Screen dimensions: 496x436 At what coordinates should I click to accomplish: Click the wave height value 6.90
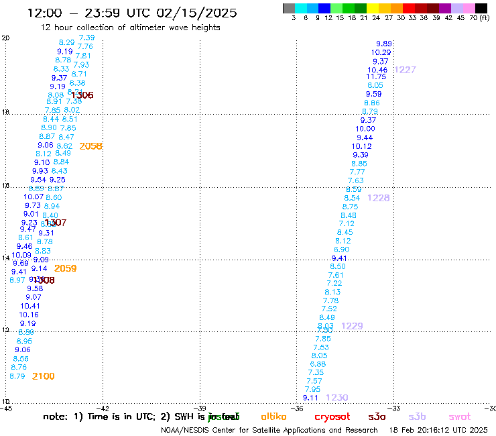[342, 250]
